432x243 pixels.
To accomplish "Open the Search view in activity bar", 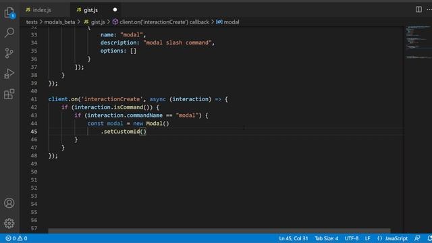I will (x=9, y=32).
